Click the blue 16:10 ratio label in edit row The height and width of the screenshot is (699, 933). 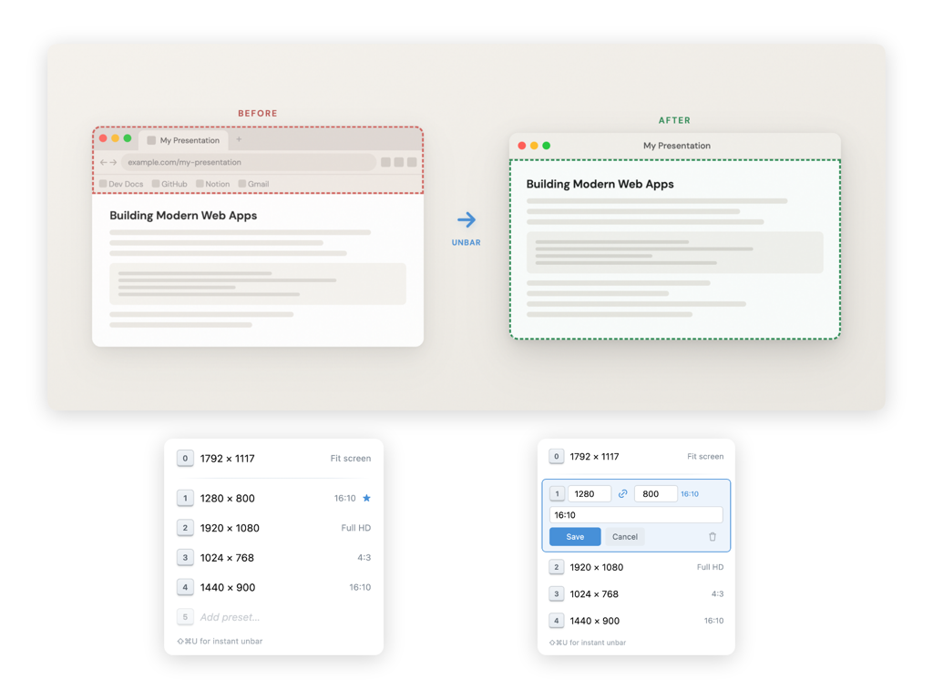pos(690,494)
